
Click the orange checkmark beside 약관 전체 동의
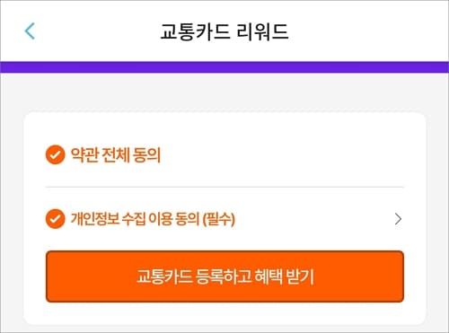55,154
